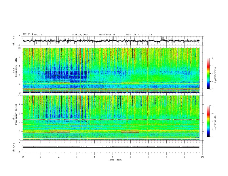The width and height of the screenshot is (228, 176).
Task: Click the "5" tick on the ch.1(V) axis
Action: tap(20, 37)
